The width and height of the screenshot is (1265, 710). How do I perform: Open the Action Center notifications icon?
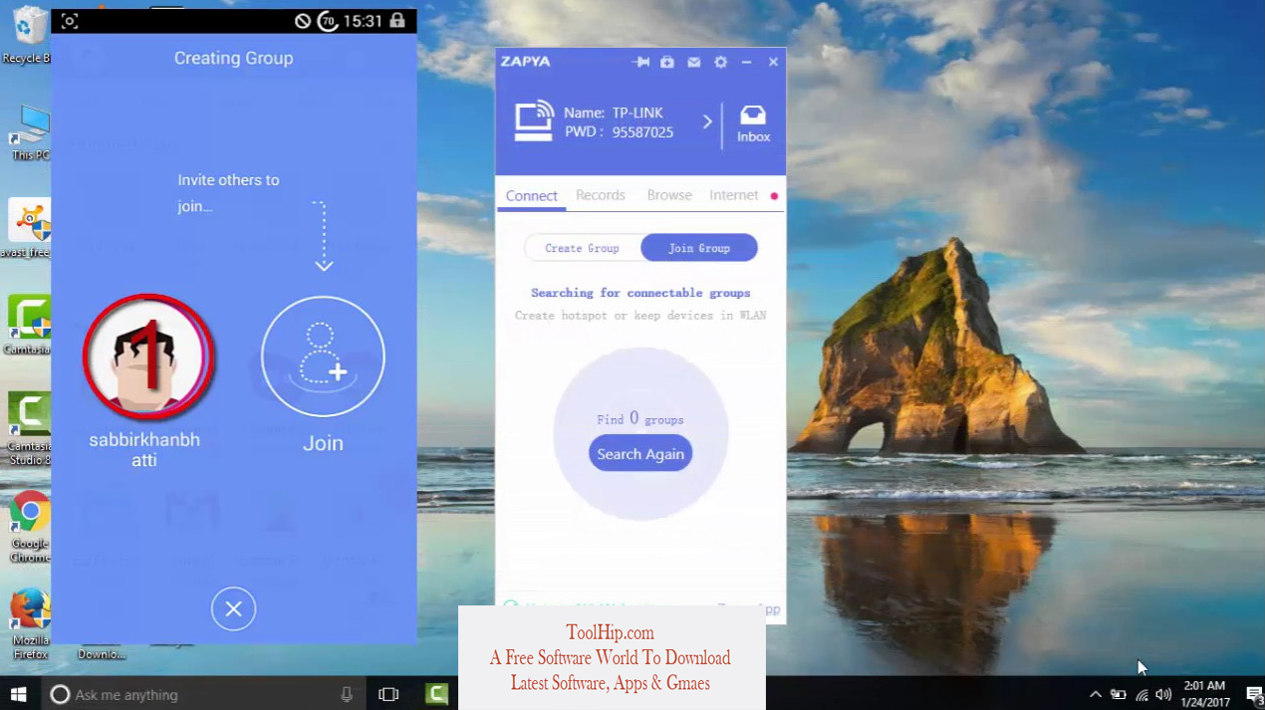tap(1254, 694)
